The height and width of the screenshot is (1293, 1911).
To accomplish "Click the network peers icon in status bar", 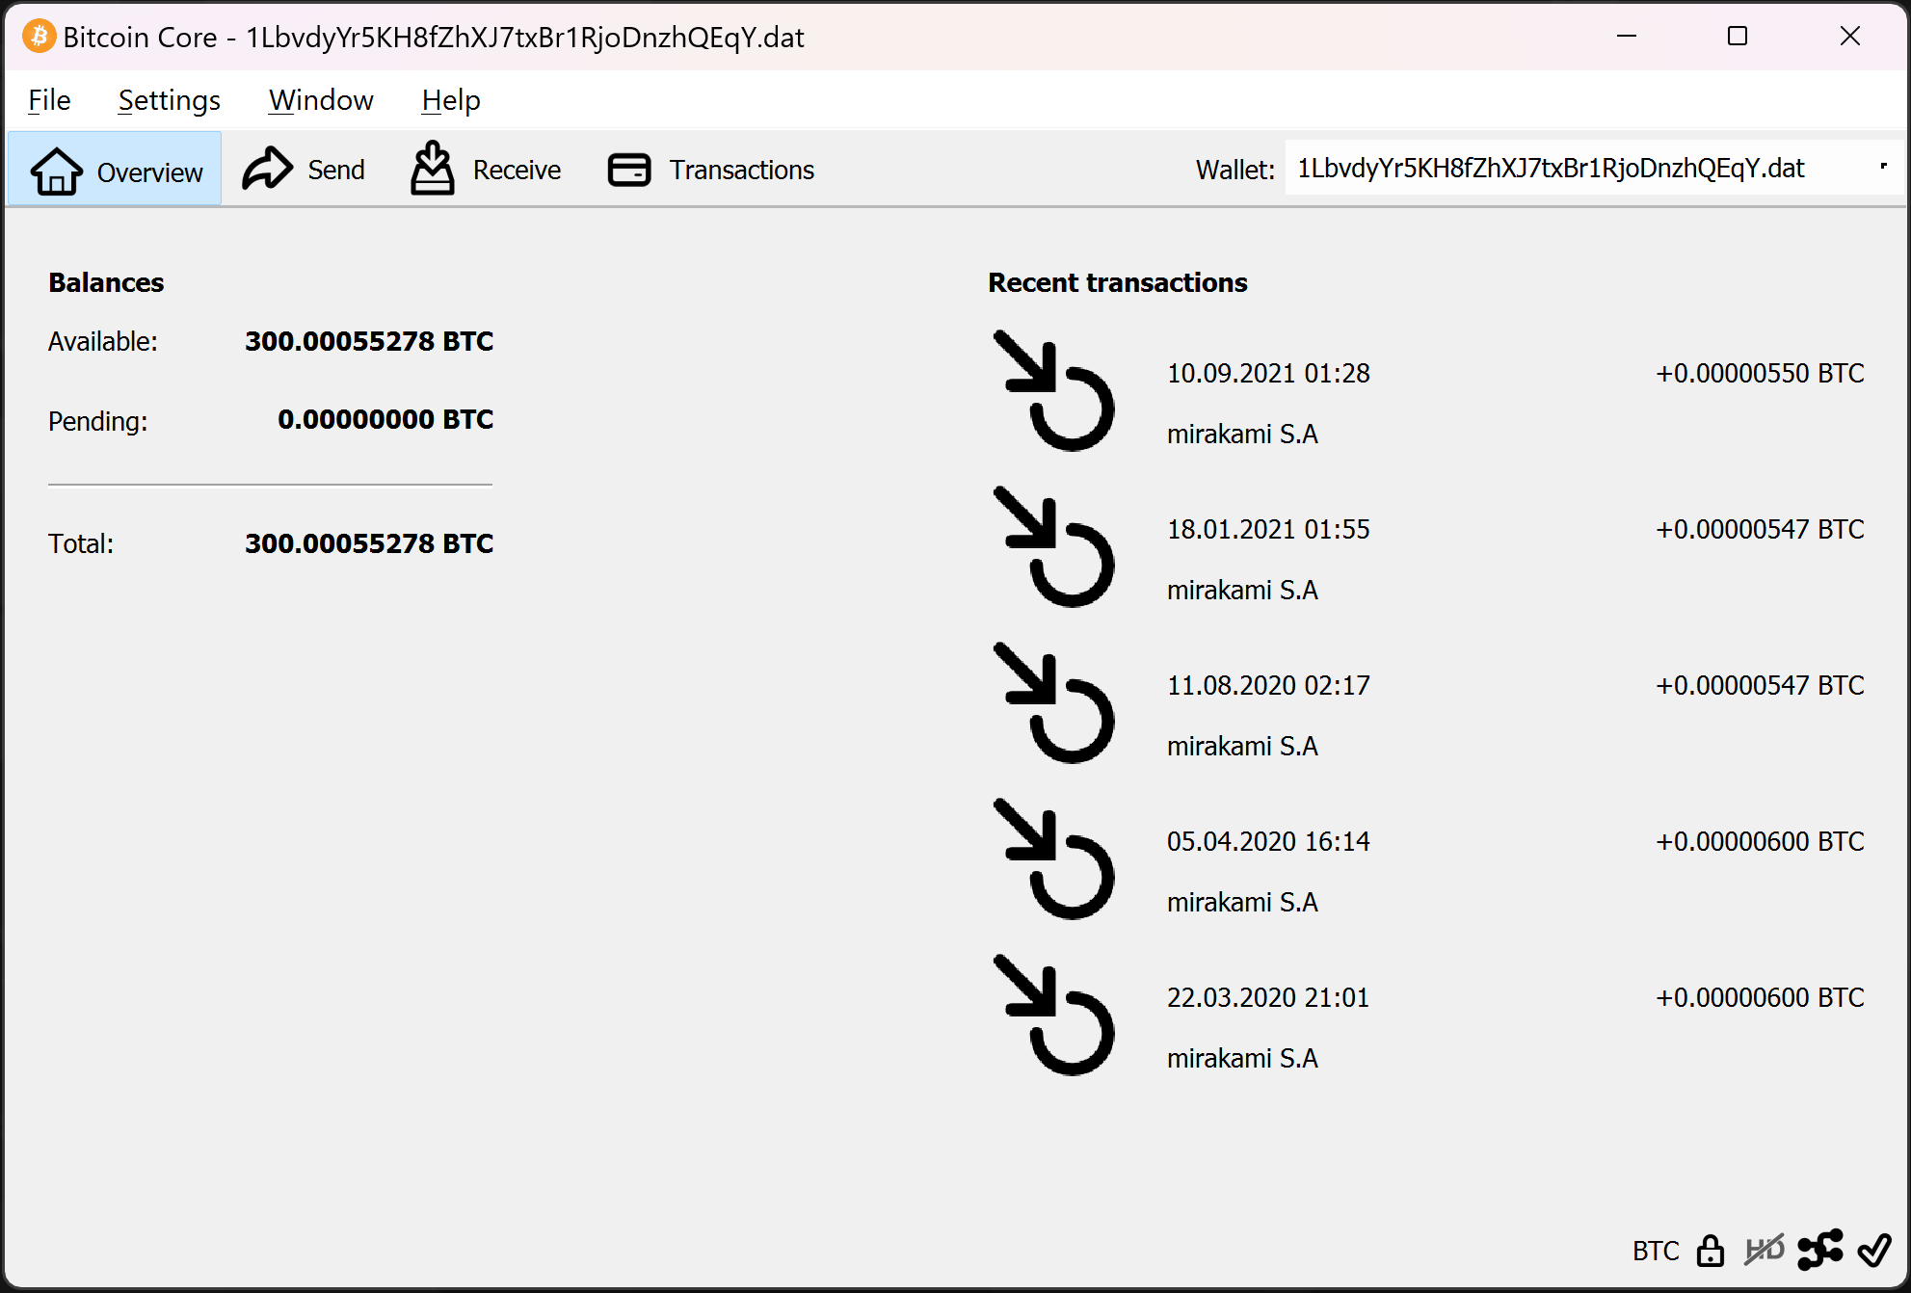I will [1821, 1250].
